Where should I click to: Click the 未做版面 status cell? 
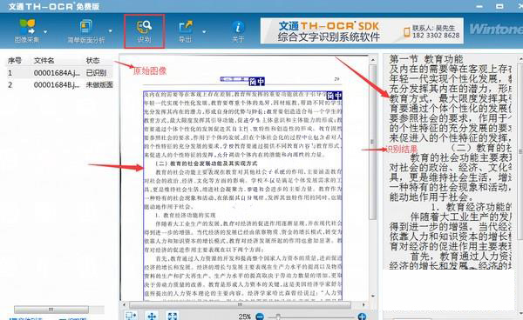[x=99, y=85]
